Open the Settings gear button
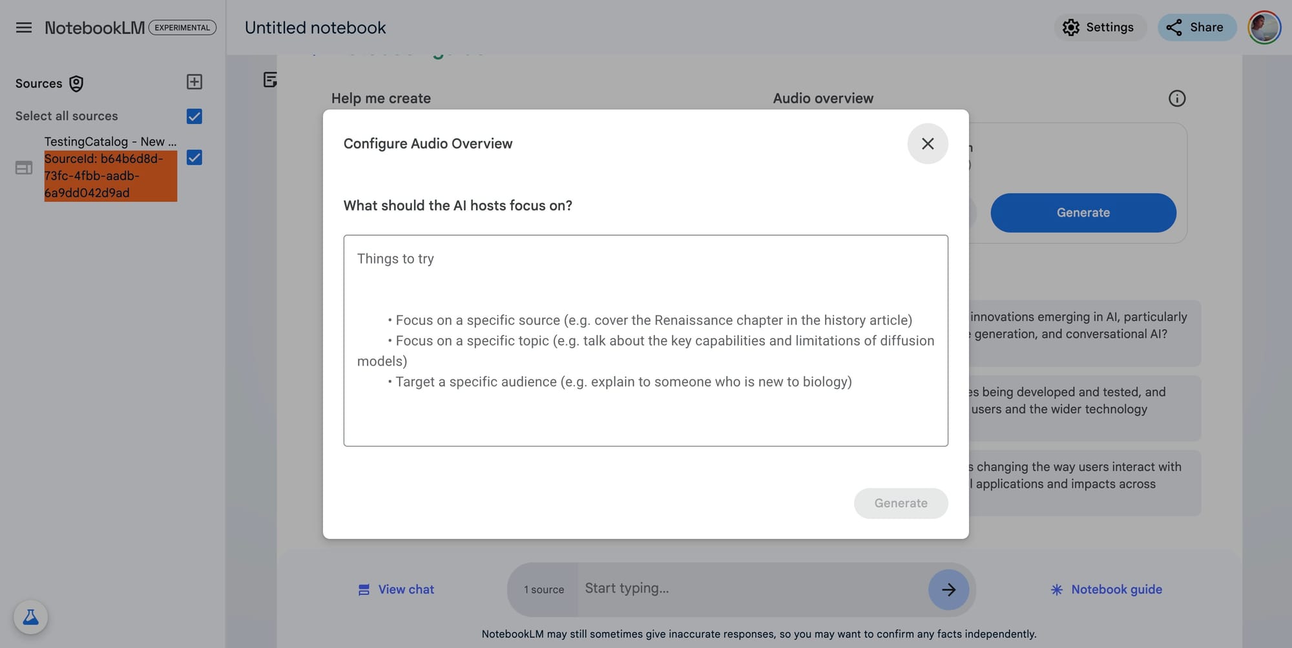This screenshot has height=648, width=1292. 1100,27
